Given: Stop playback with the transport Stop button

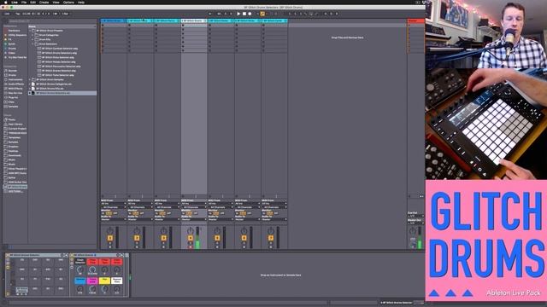Looking at the screenshot, I should pos(244,14).
